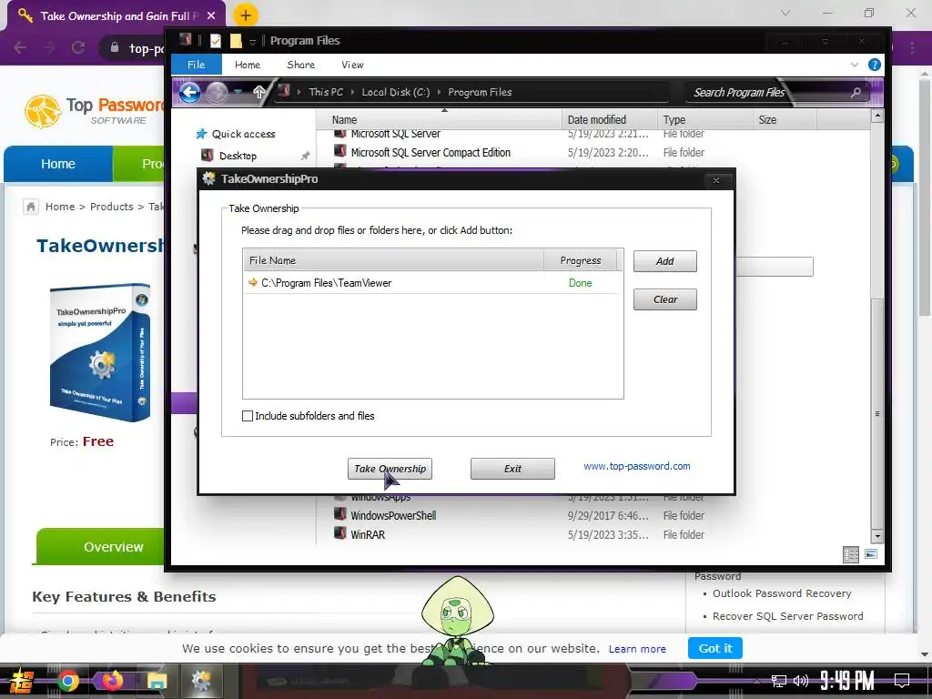932x699 pixels.
Task: Open the View ribbon tab
Action: 352,65
